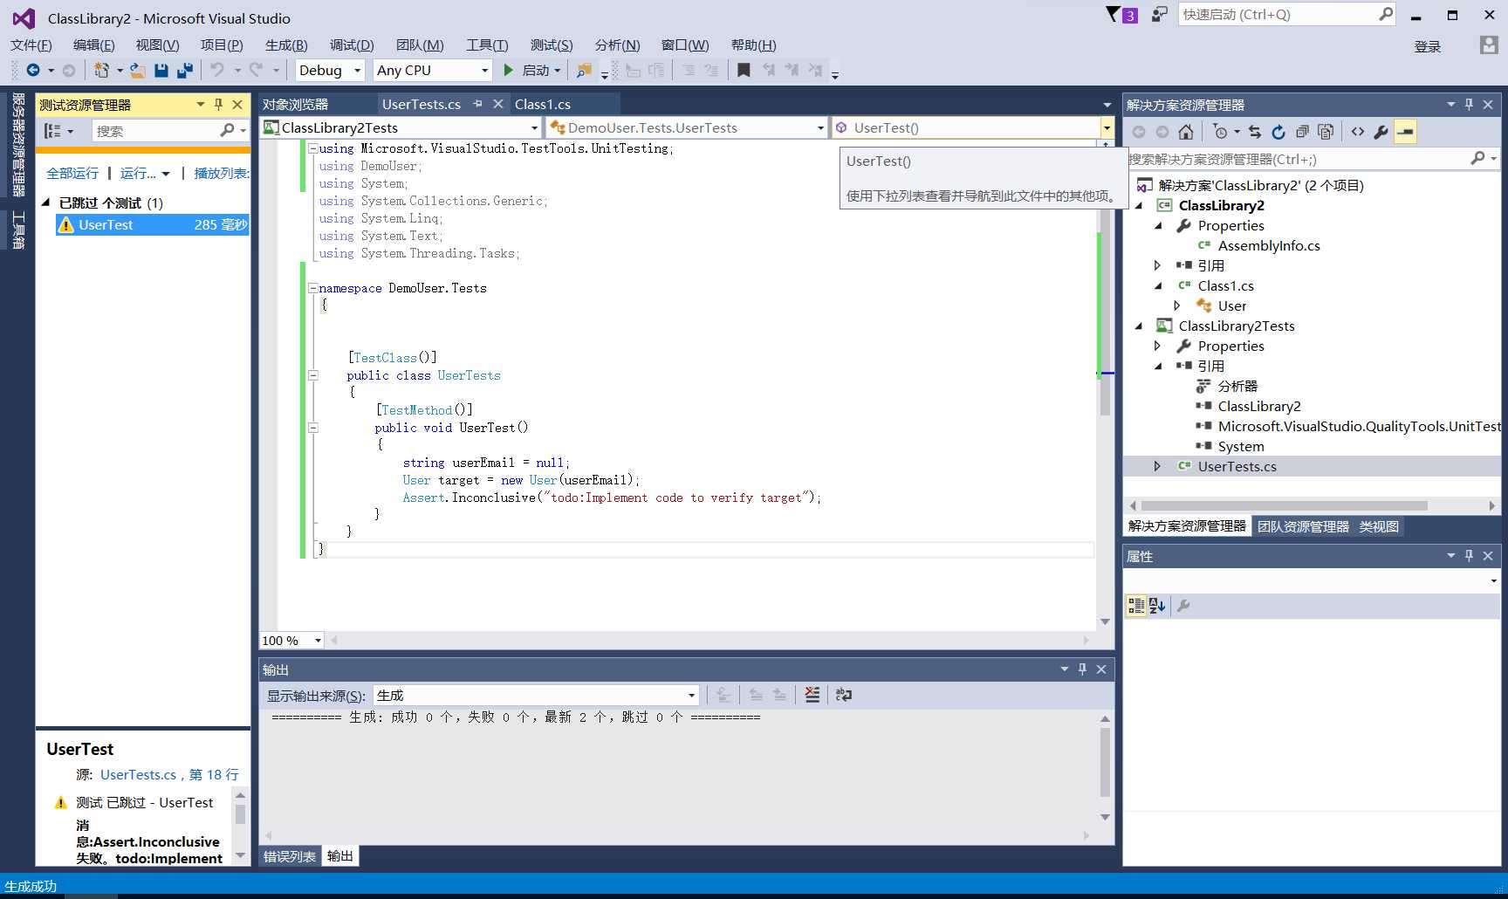Click View Code angle brackets icon
The width and height of the screenshot is (1508, 899).
pos(1358,132)
